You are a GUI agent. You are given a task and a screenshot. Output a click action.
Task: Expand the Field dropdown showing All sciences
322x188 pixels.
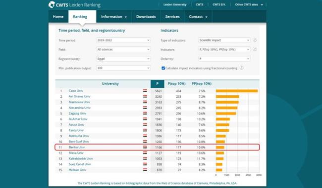coord(123,49)
